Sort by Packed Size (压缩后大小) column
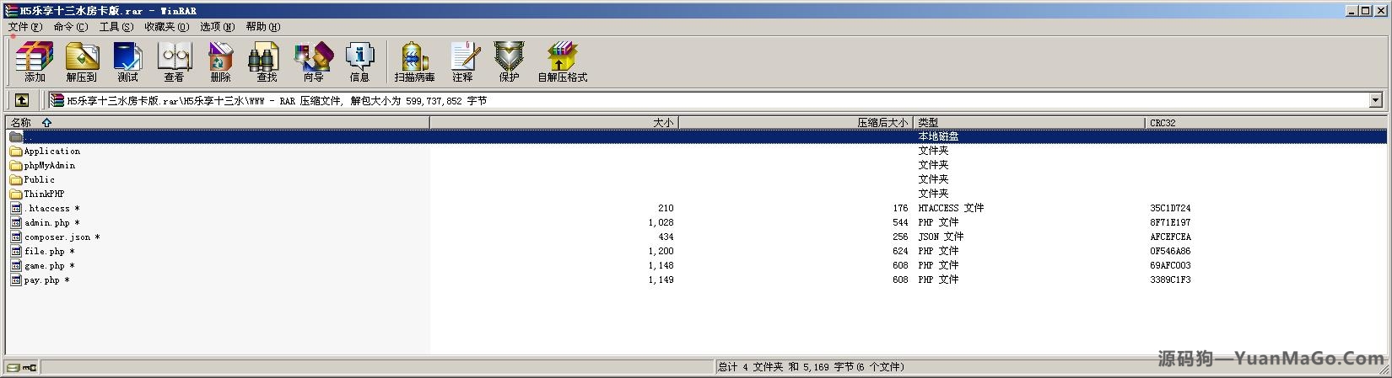Viewport: 1392px width, 378px height. [x=796, y=122]
